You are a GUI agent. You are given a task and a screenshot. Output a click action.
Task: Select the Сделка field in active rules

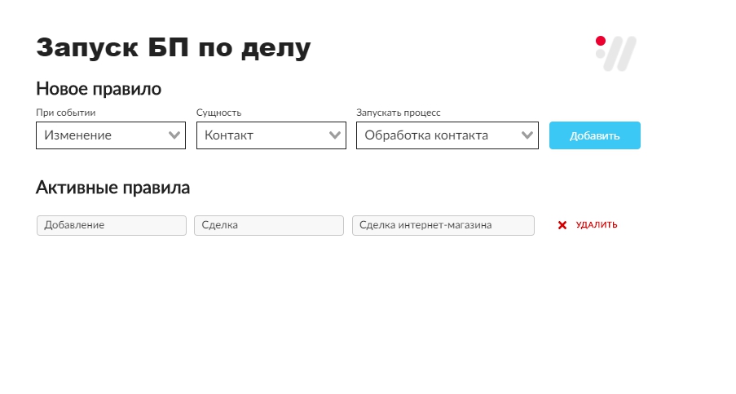point(269,225)
